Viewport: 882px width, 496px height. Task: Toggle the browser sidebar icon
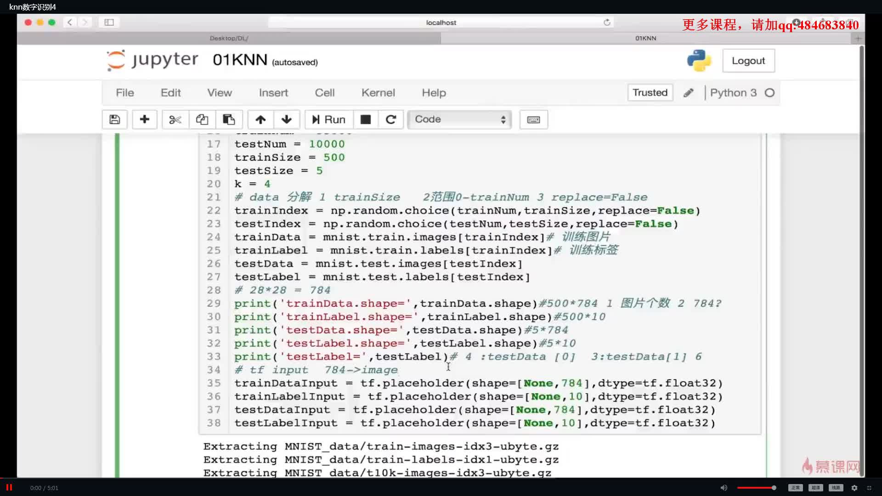[x=109, y=22]
